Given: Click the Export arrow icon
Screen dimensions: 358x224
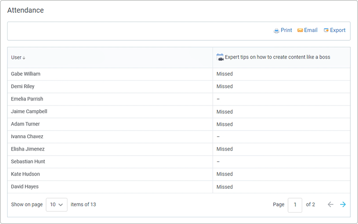Looking at the screenshot, I should (326, 30).
